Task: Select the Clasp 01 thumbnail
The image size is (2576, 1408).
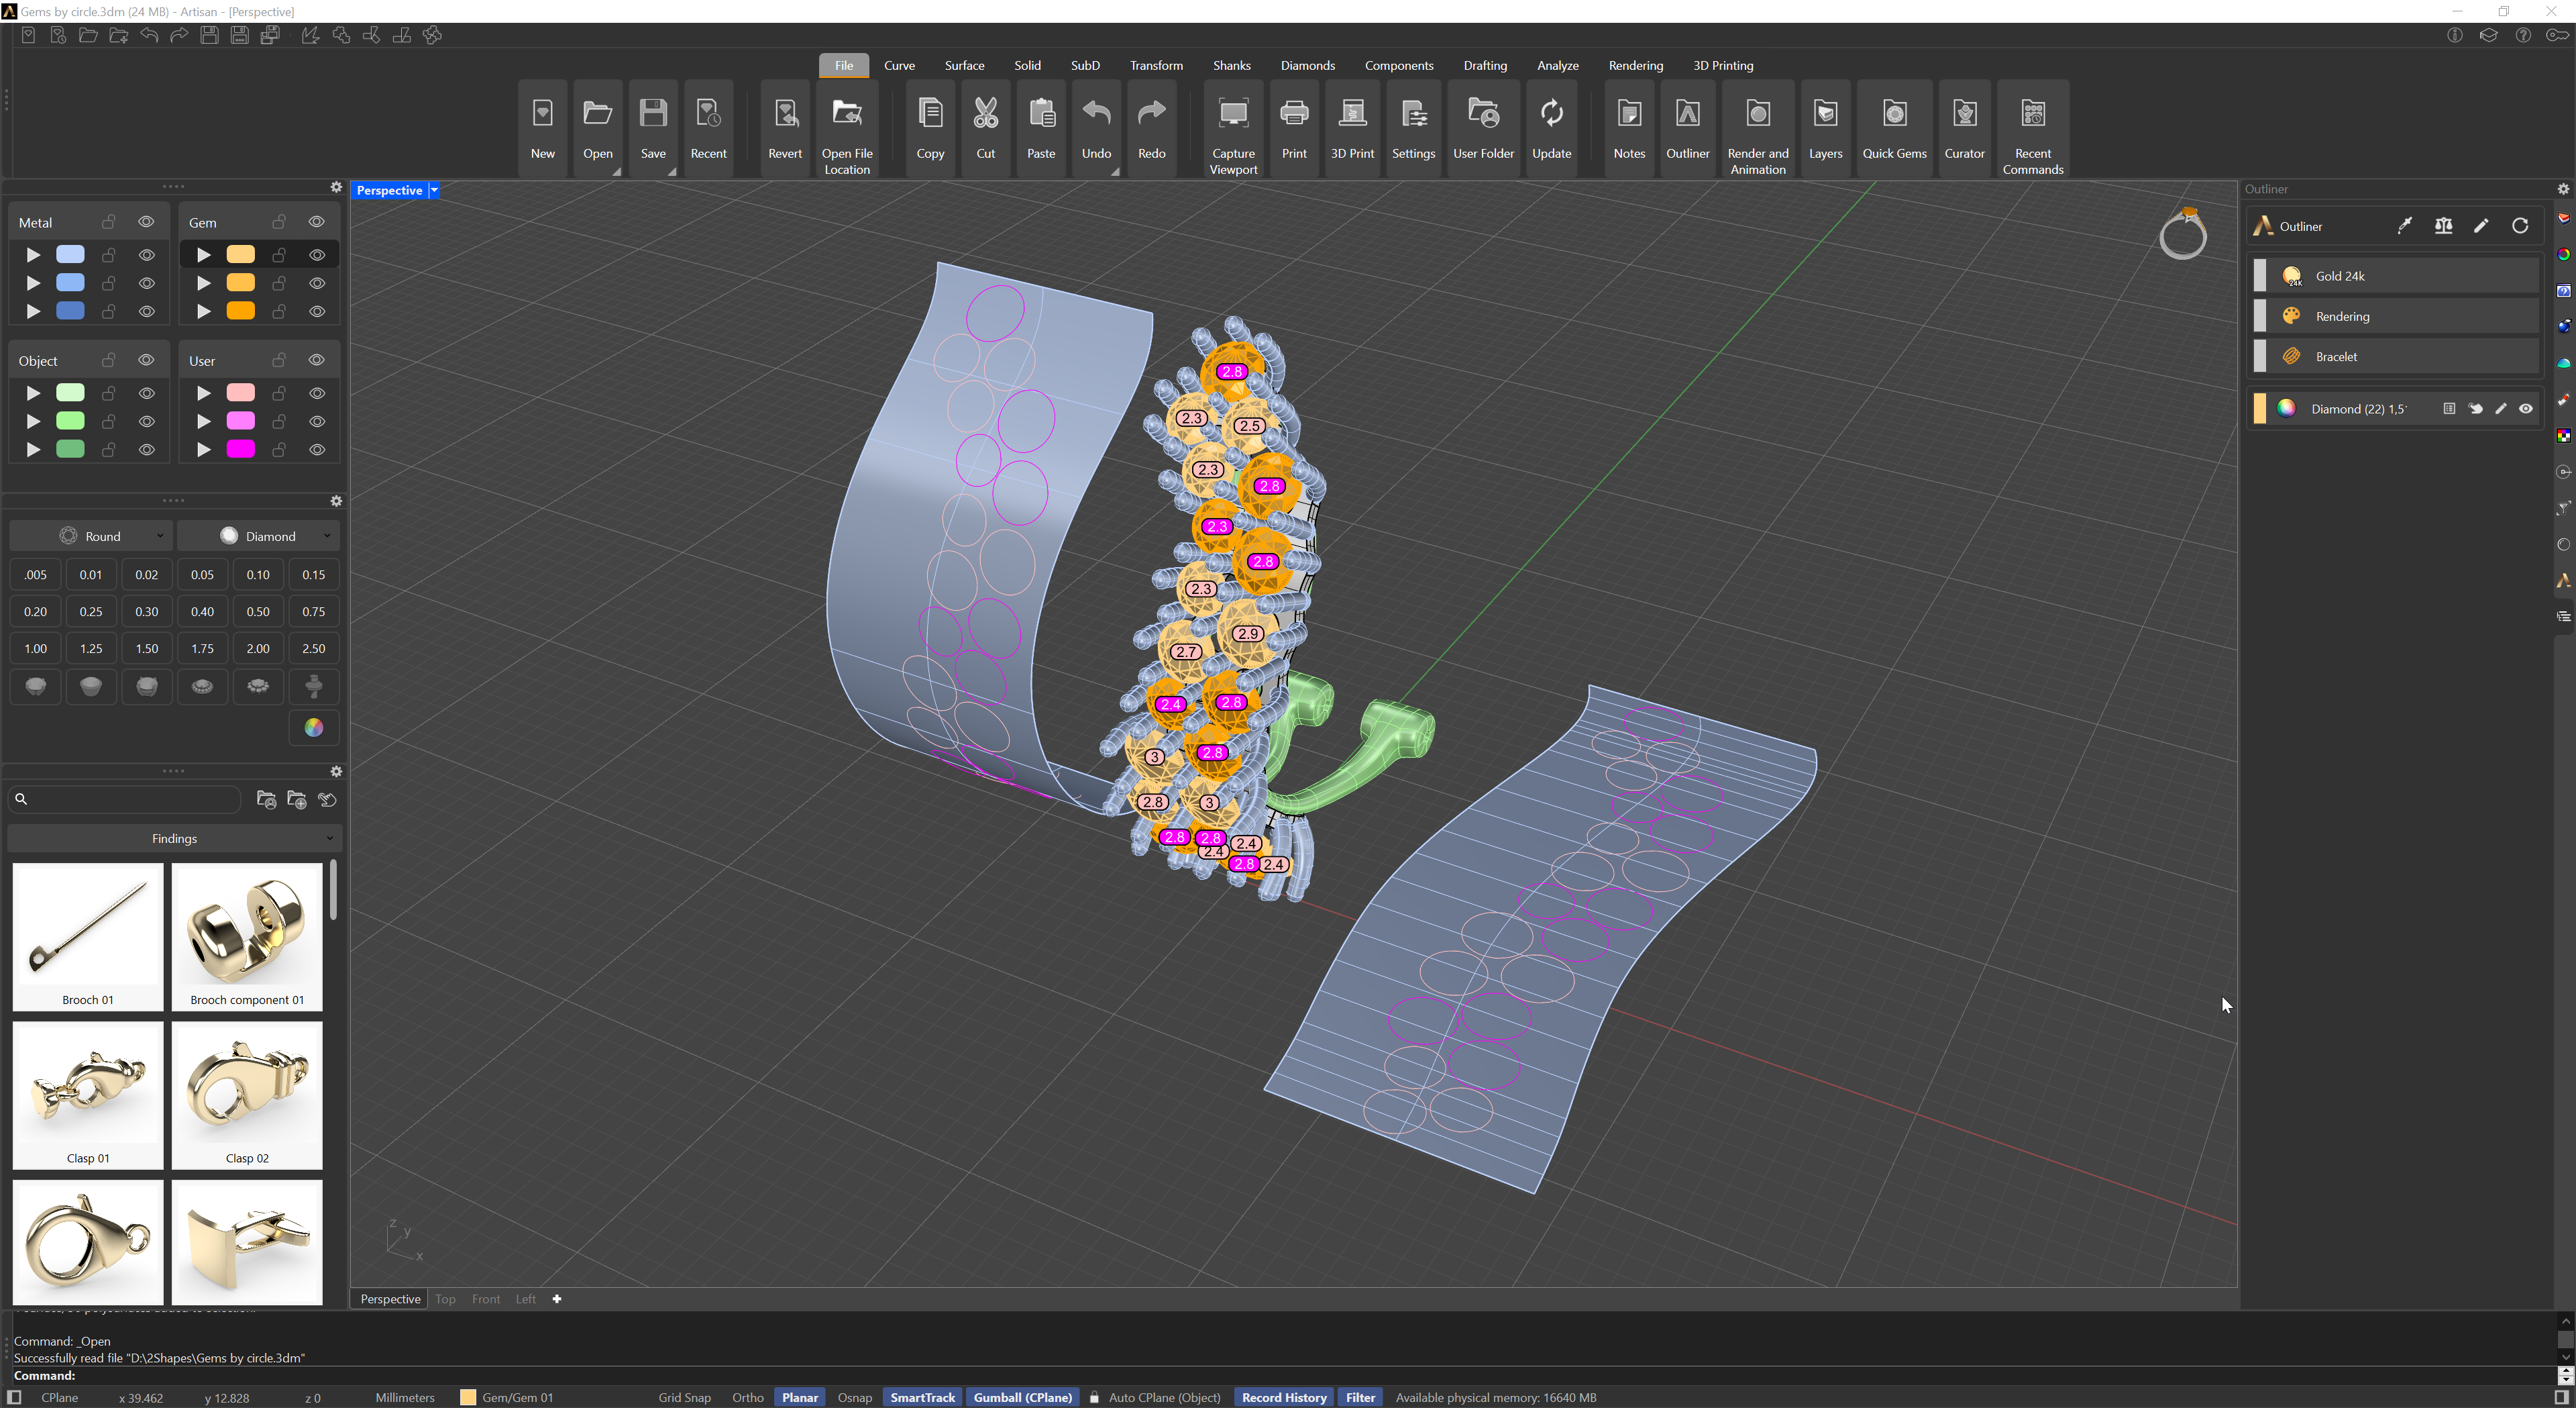Action: [x=88, y=1095]
